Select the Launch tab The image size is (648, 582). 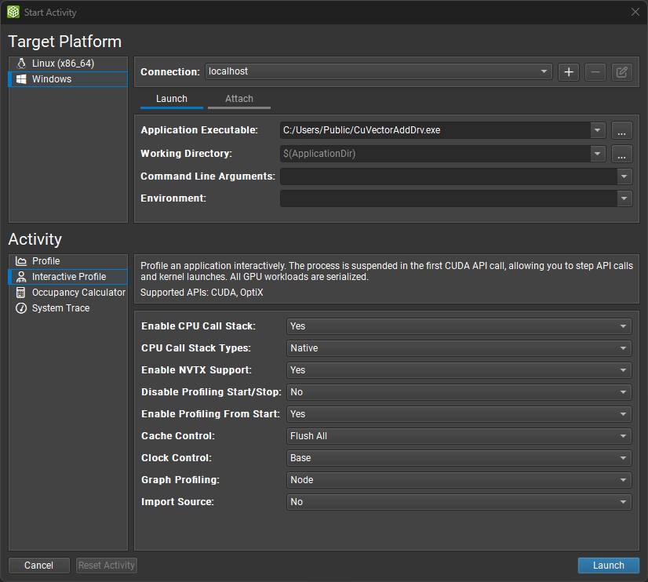pos(171,99)
